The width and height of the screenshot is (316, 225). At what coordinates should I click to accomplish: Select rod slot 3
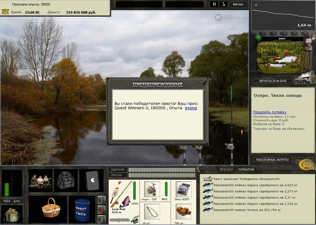pyautogui.click(x=102, y=219)
